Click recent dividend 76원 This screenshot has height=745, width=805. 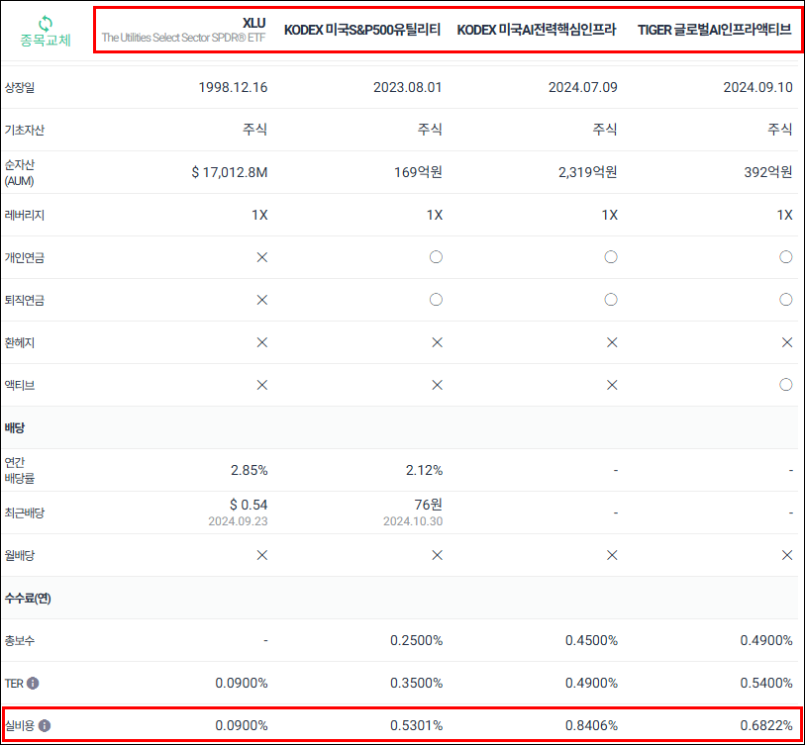(x=428, y=506)
